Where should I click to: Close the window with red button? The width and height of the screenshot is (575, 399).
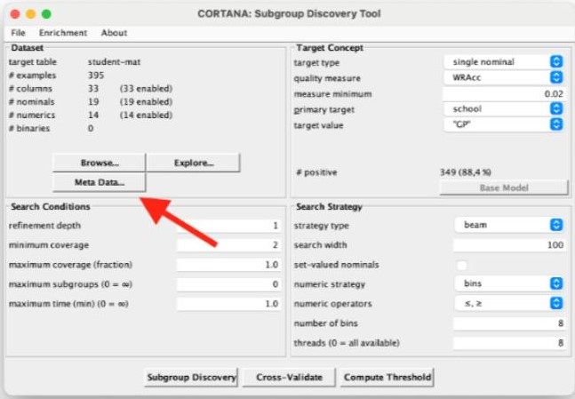(15, 14)
